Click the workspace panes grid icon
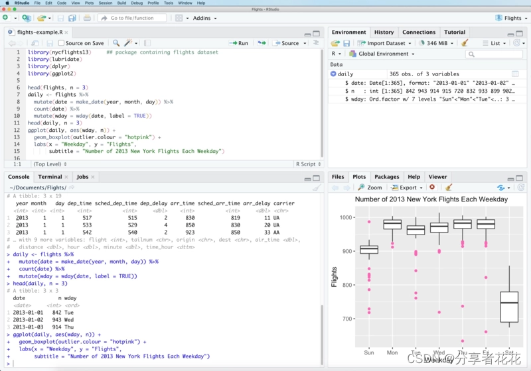This screenshot has width=531, height=371. (x=179, y=18)
